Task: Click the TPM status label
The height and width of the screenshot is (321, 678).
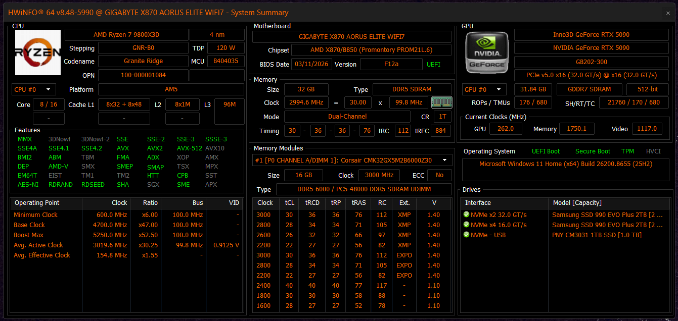Action: click(x=627, y=151)
